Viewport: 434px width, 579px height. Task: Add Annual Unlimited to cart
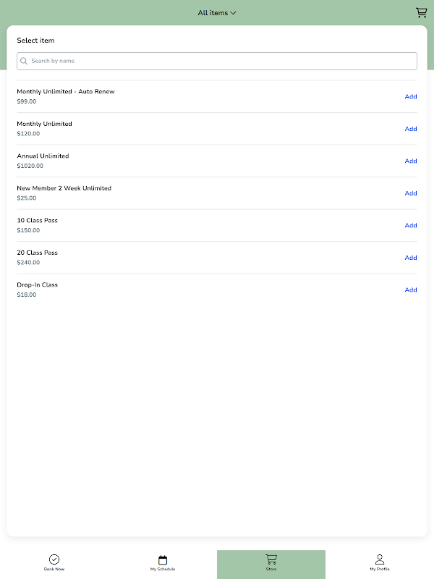tap(411, 161)
